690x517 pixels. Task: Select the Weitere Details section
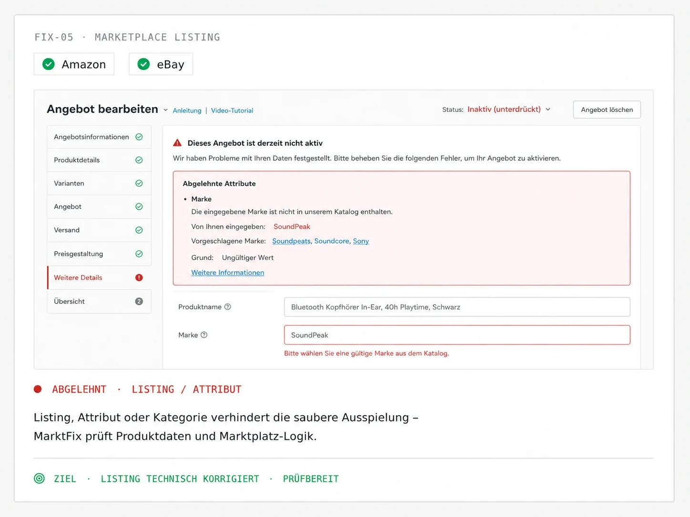(99, 278)
